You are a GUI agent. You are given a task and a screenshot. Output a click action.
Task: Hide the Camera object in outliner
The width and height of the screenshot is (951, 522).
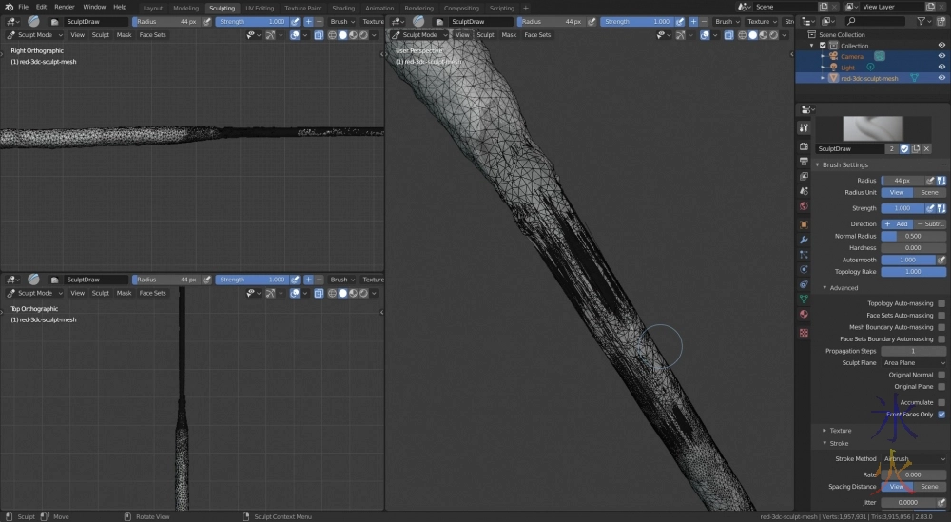[941, 56]
